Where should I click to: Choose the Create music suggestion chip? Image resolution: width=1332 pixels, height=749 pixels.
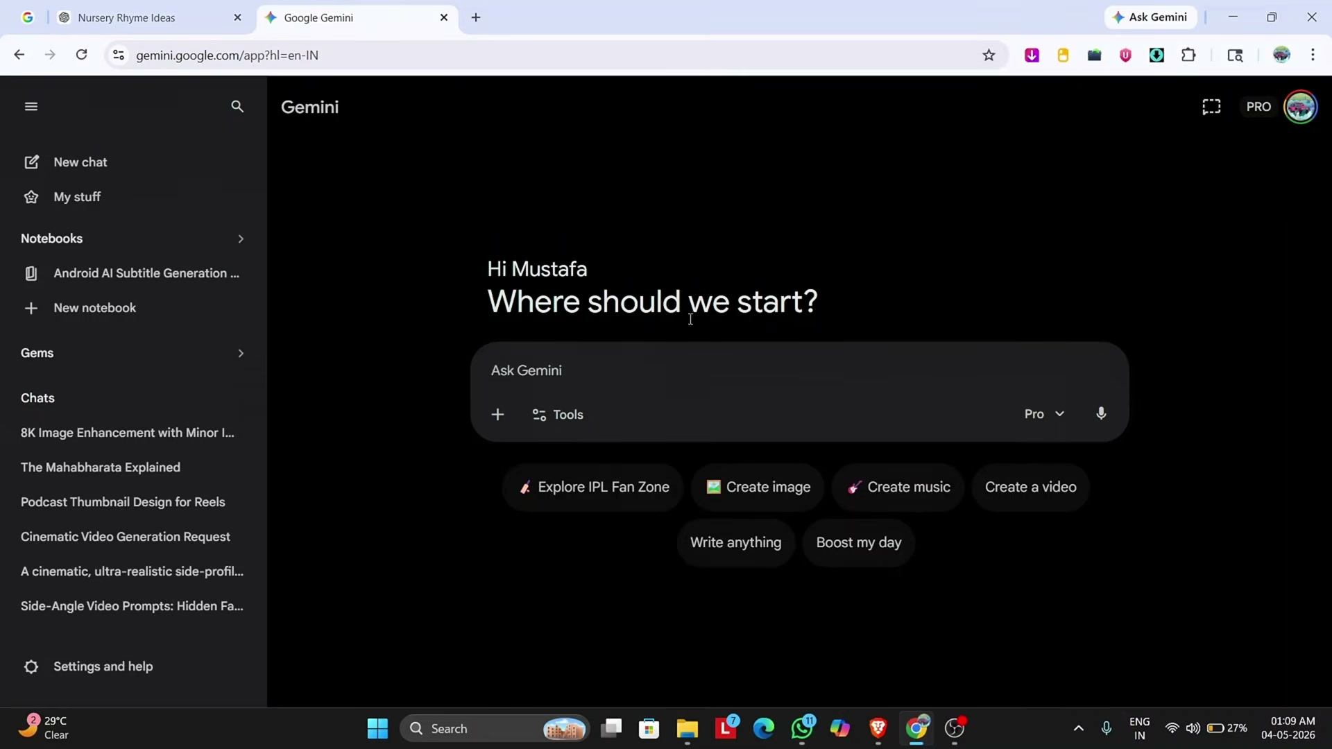[898, 487]
